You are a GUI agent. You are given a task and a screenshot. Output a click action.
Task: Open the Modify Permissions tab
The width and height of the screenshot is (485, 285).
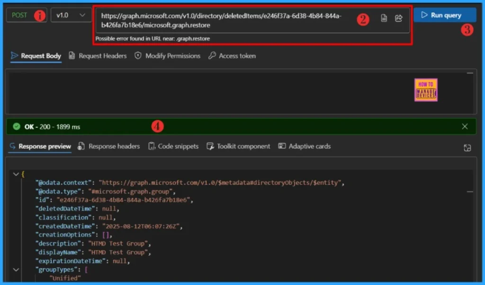click(x=167, y=56)
